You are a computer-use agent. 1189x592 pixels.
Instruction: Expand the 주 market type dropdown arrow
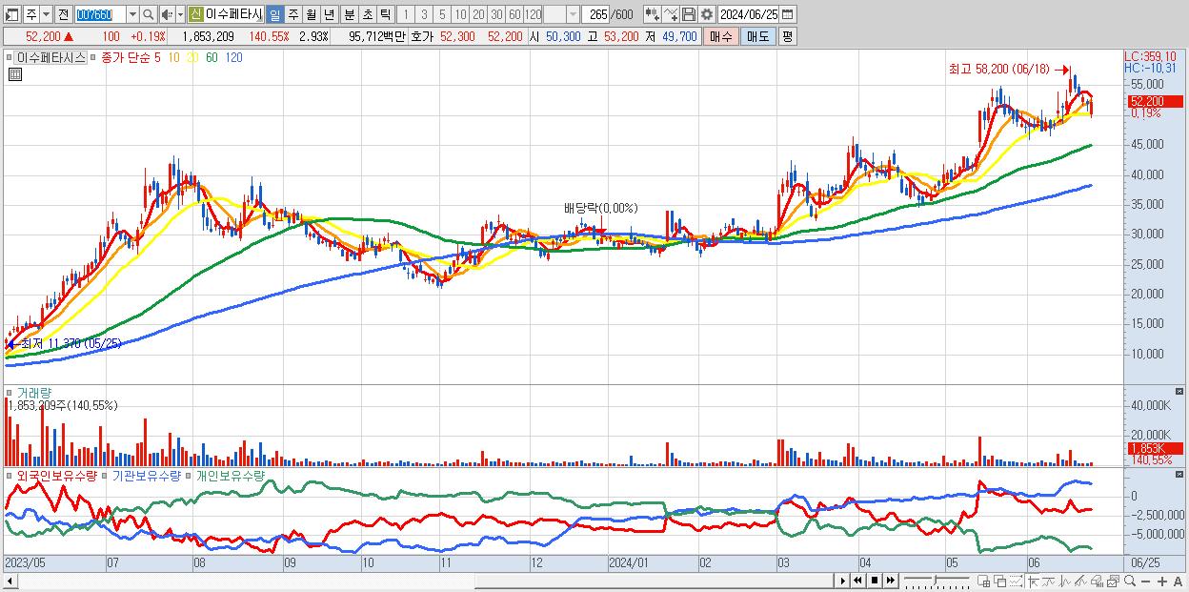point(46,14)
